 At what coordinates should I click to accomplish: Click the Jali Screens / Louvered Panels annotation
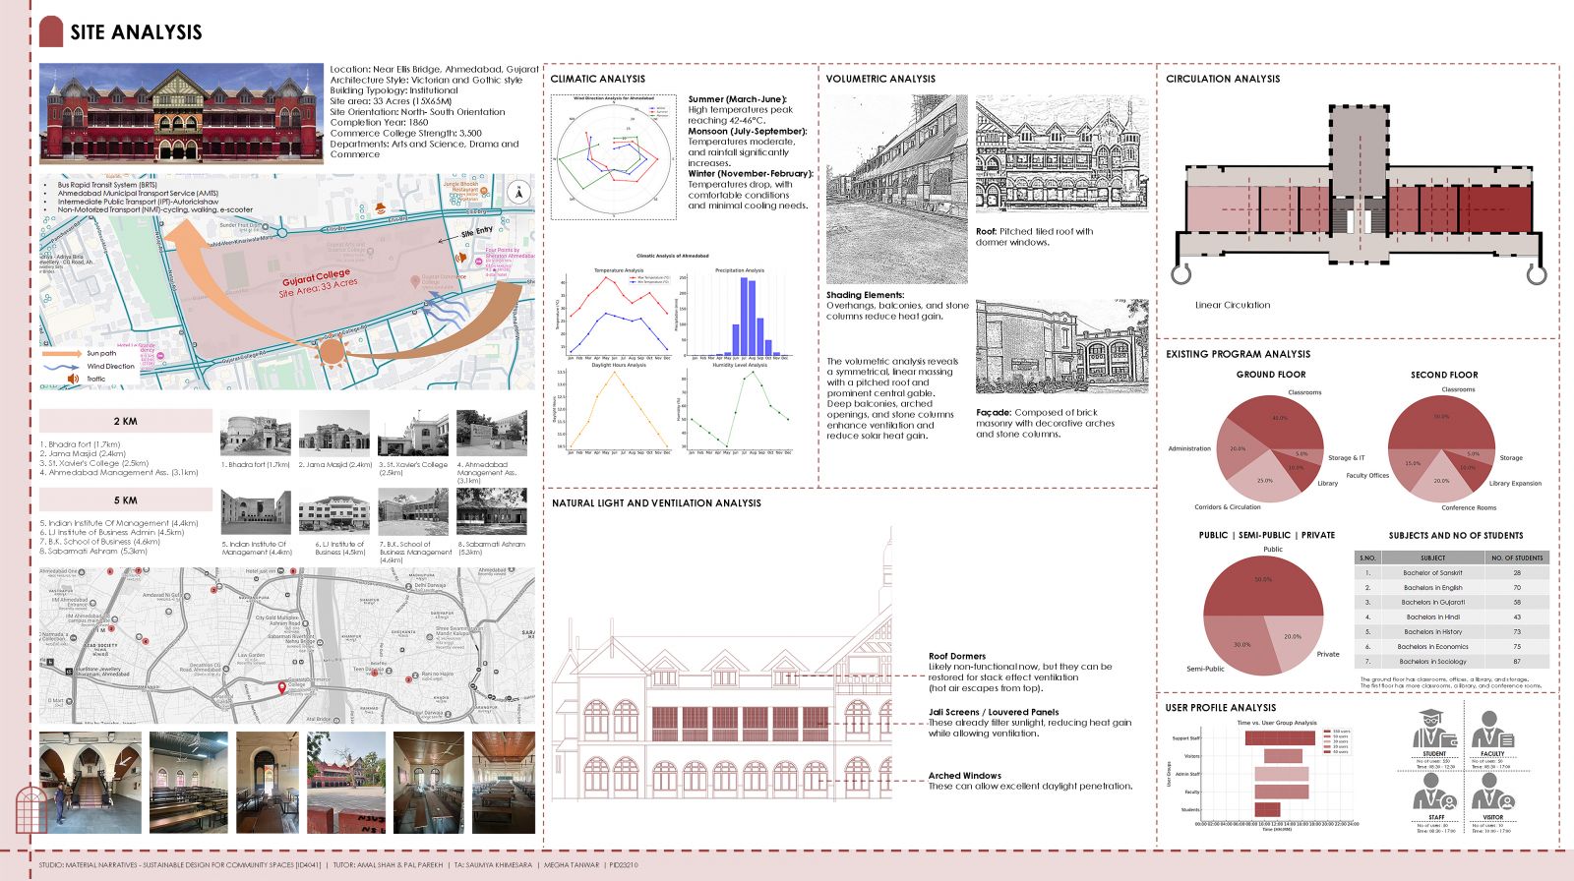pos(994,712)
